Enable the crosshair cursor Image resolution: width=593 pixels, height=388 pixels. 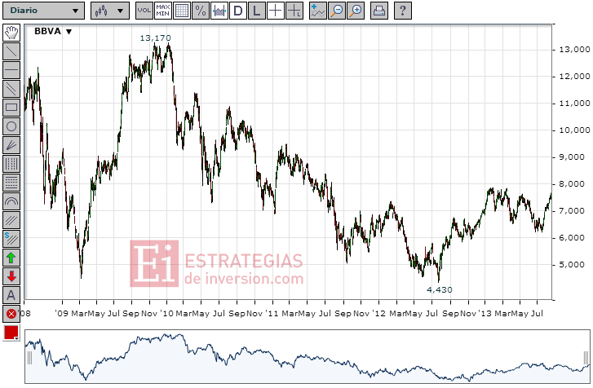(x=276, y=11)
